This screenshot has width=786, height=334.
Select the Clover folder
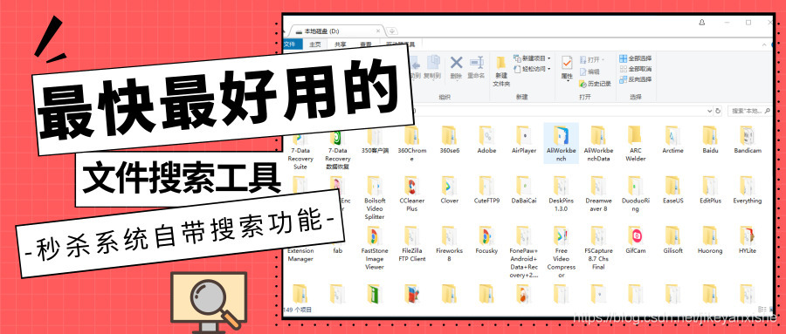pyautogui.click(x=449, y=189)
